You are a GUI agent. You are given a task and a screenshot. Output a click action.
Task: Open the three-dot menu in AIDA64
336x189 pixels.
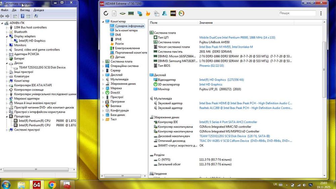coord(321,13)
